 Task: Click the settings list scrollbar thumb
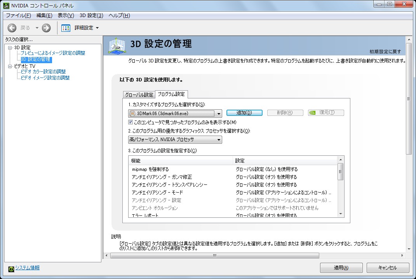tap(341, 172)
